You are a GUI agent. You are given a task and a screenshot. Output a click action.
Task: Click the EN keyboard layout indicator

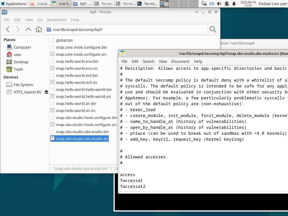click(211, 4)
